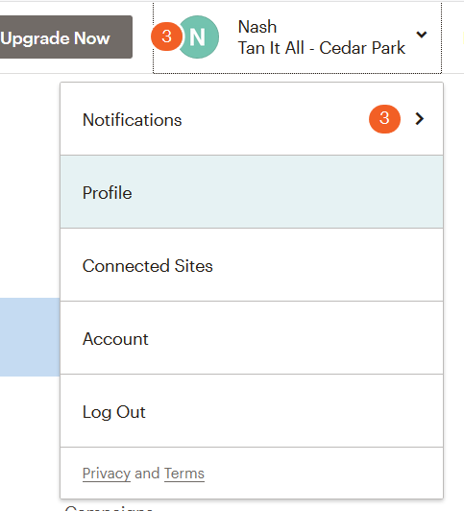
Task: Click the light blue panel behind the menu
Action: 30,337
